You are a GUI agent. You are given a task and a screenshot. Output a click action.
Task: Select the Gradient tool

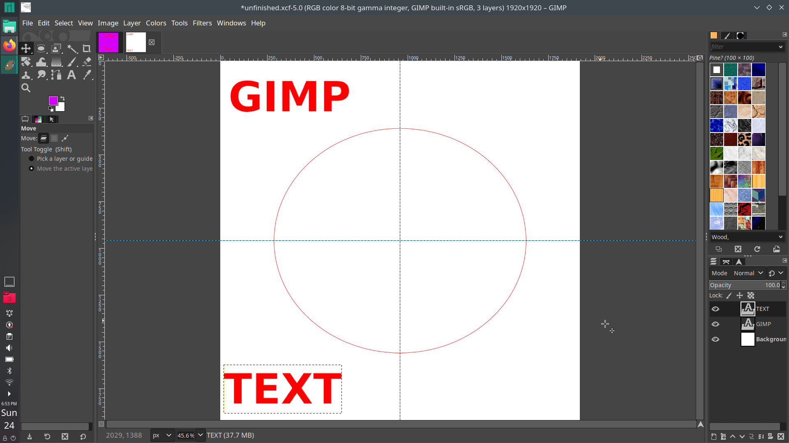(56, 62)
